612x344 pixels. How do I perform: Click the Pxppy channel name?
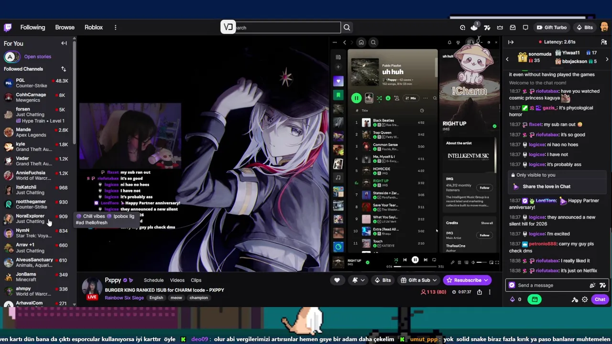pos(113,280)
